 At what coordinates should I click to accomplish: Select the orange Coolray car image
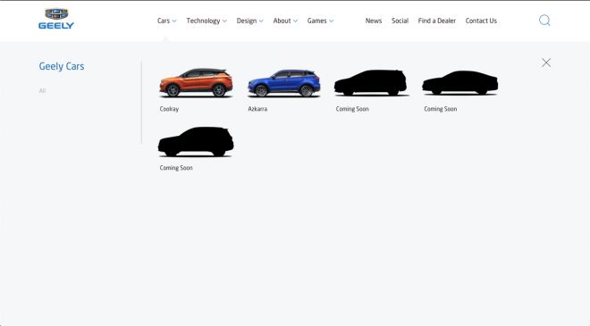pyautogui.click(x=196, y=83)
